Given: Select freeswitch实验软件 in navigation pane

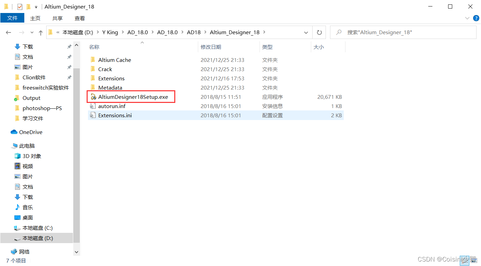Looking at the screenshot, I should (x=46, y=88).
